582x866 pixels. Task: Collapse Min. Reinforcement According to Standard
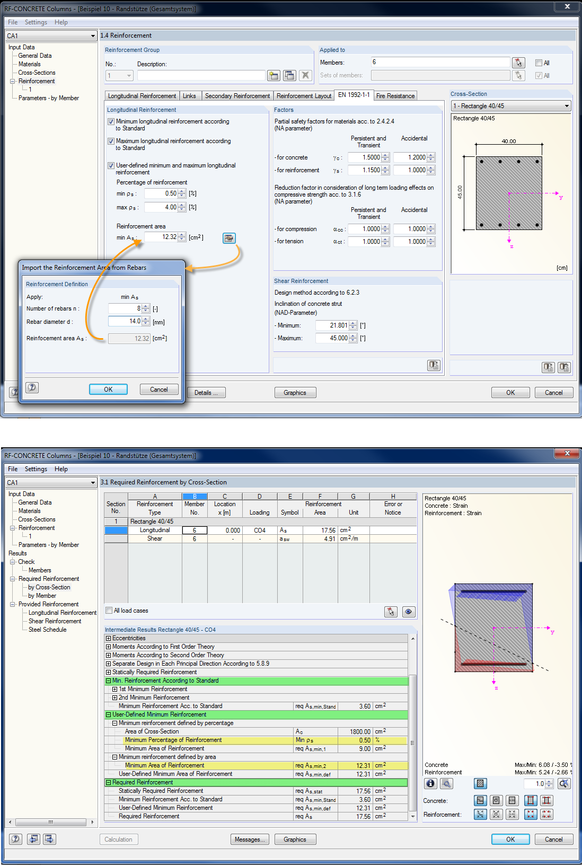click(108, 681)
